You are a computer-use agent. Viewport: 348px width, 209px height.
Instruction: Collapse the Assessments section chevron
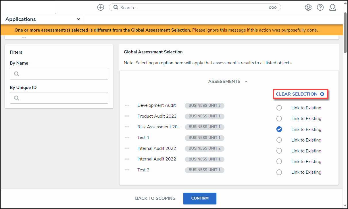246,82
